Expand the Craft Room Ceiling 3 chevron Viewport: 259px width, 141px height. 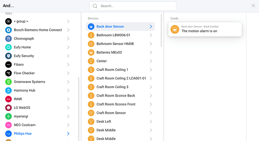point(151,87)
